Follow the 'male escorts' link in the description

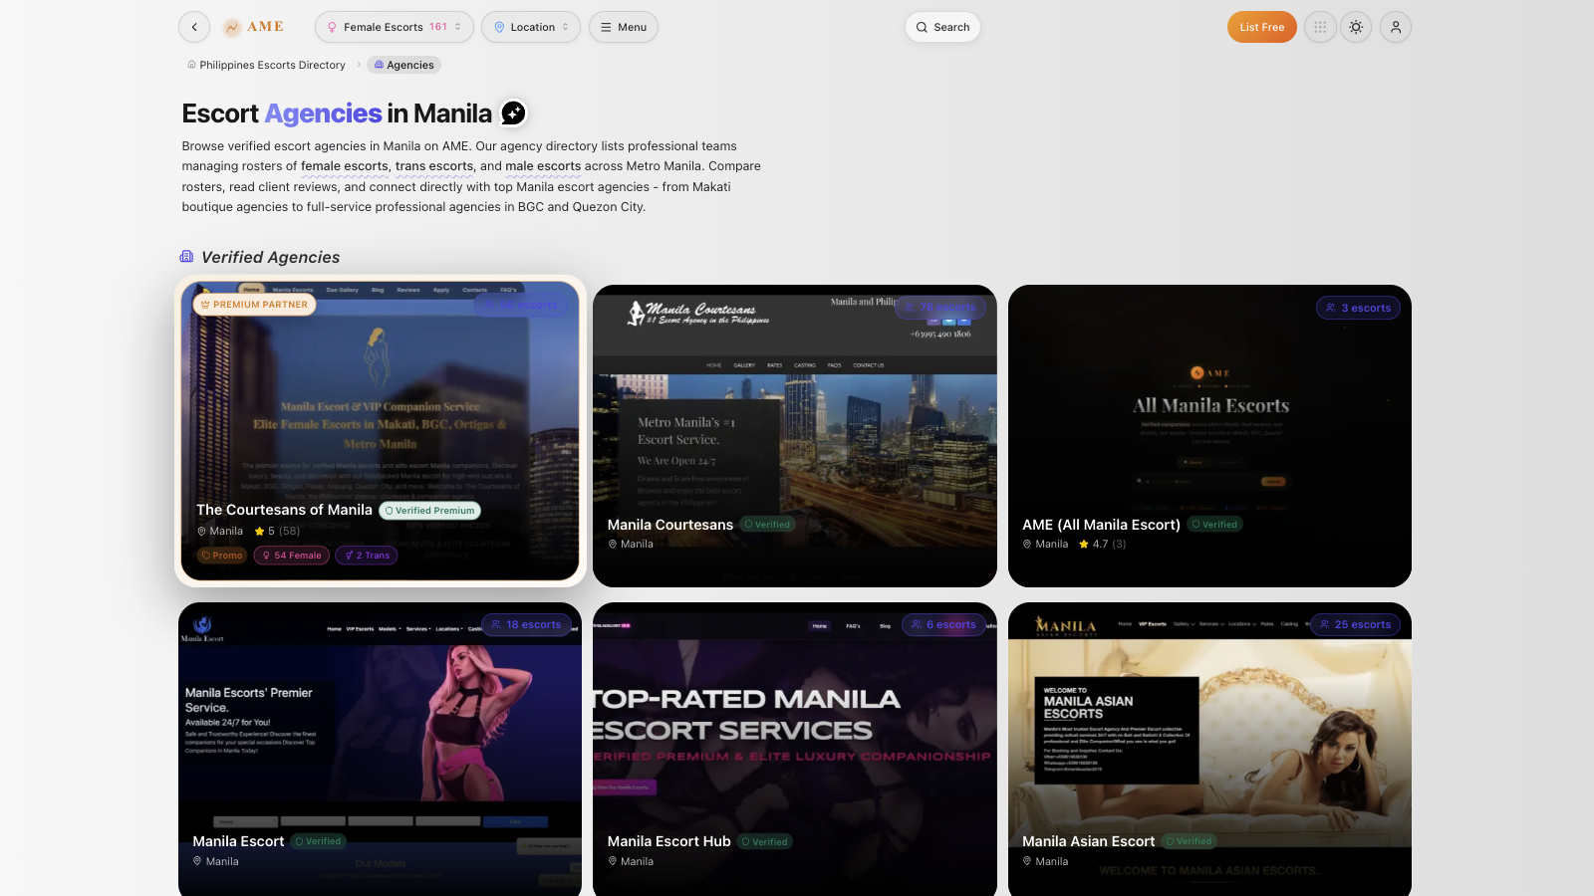(543, 166)
